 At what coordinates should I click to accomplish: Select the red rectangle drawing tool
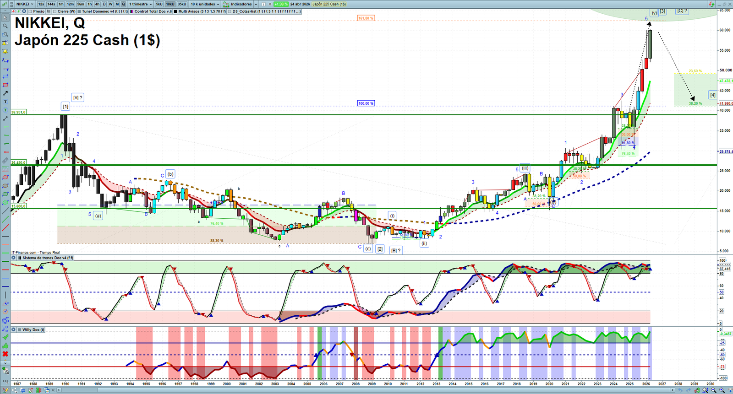(5, 85)
